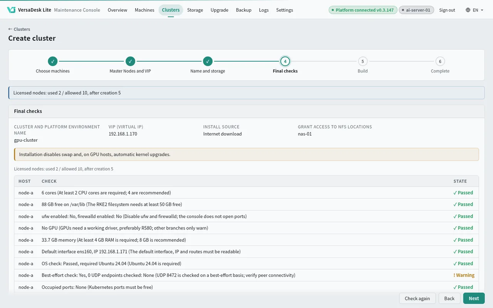Go to the Machines section
This screenshot has width=493, height=308.
tap(144, 10)
